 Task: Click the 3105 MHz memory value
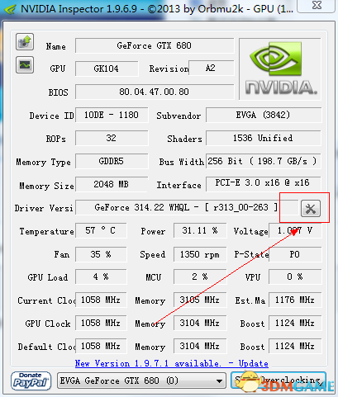(x=200, y=300)
